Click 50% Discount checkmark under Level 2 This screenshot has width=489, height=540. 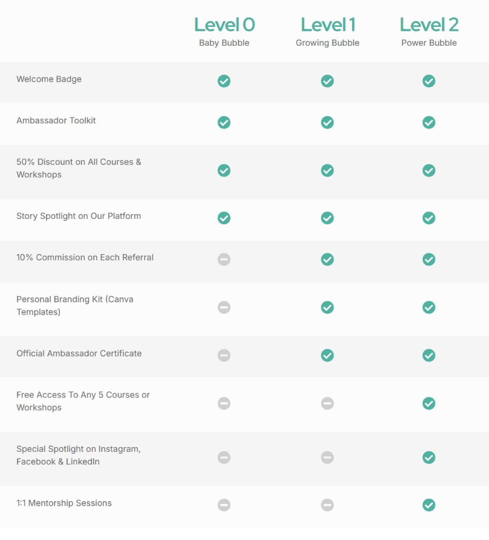[x=429, y=170]
